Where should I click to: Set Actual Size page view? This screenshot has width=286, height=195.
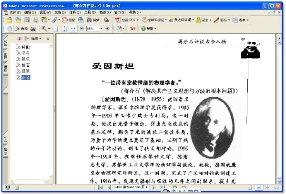(55, 29)
